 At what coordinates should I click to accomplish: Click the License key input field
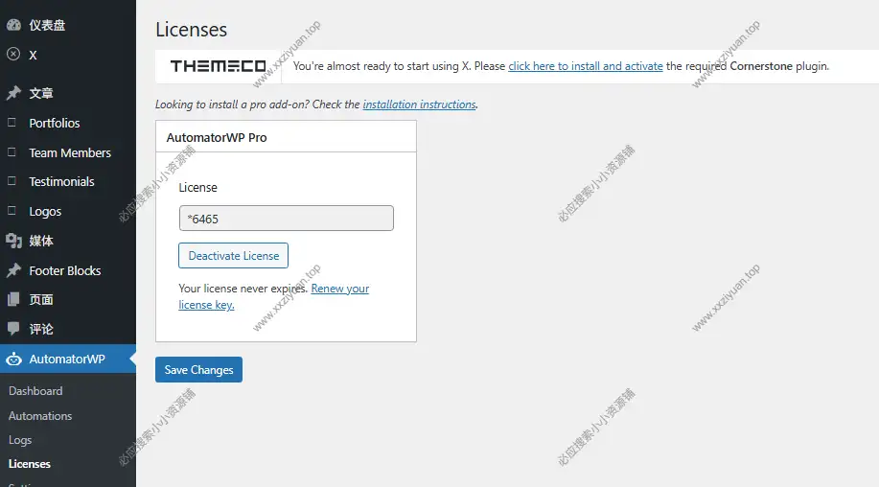point(286,219)
